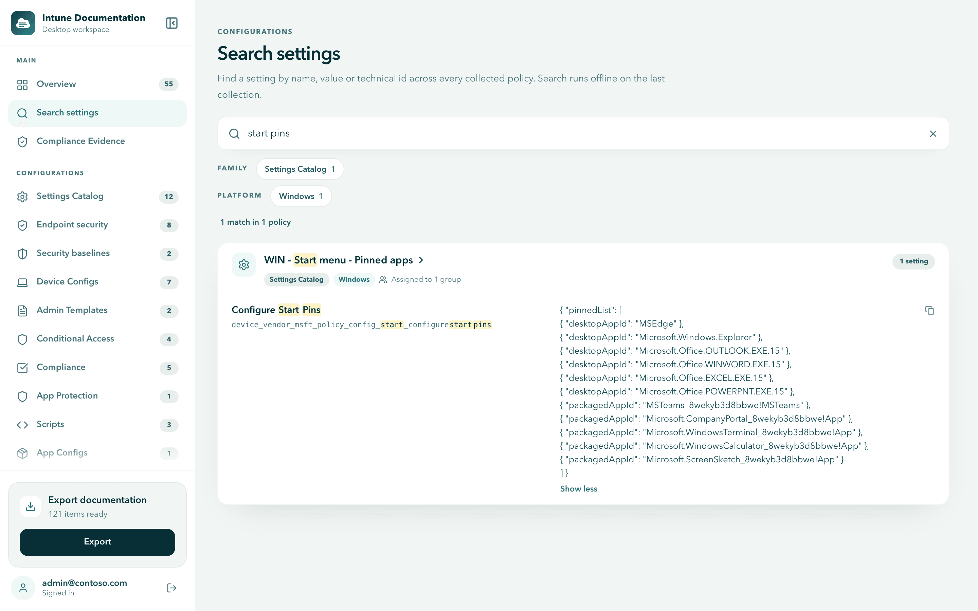
Task: Open Settings Catalog section
Action: (97, 197)
